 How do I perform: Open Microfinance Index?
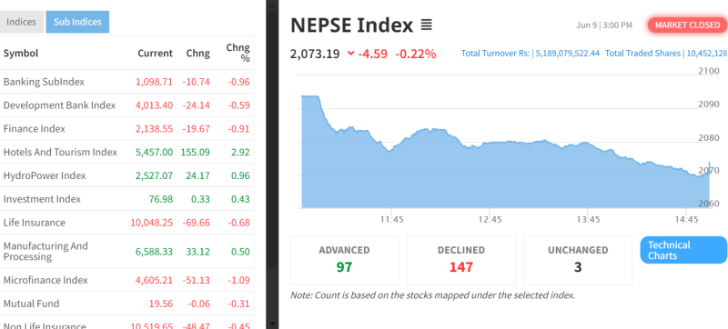click(x=126, y=280)
